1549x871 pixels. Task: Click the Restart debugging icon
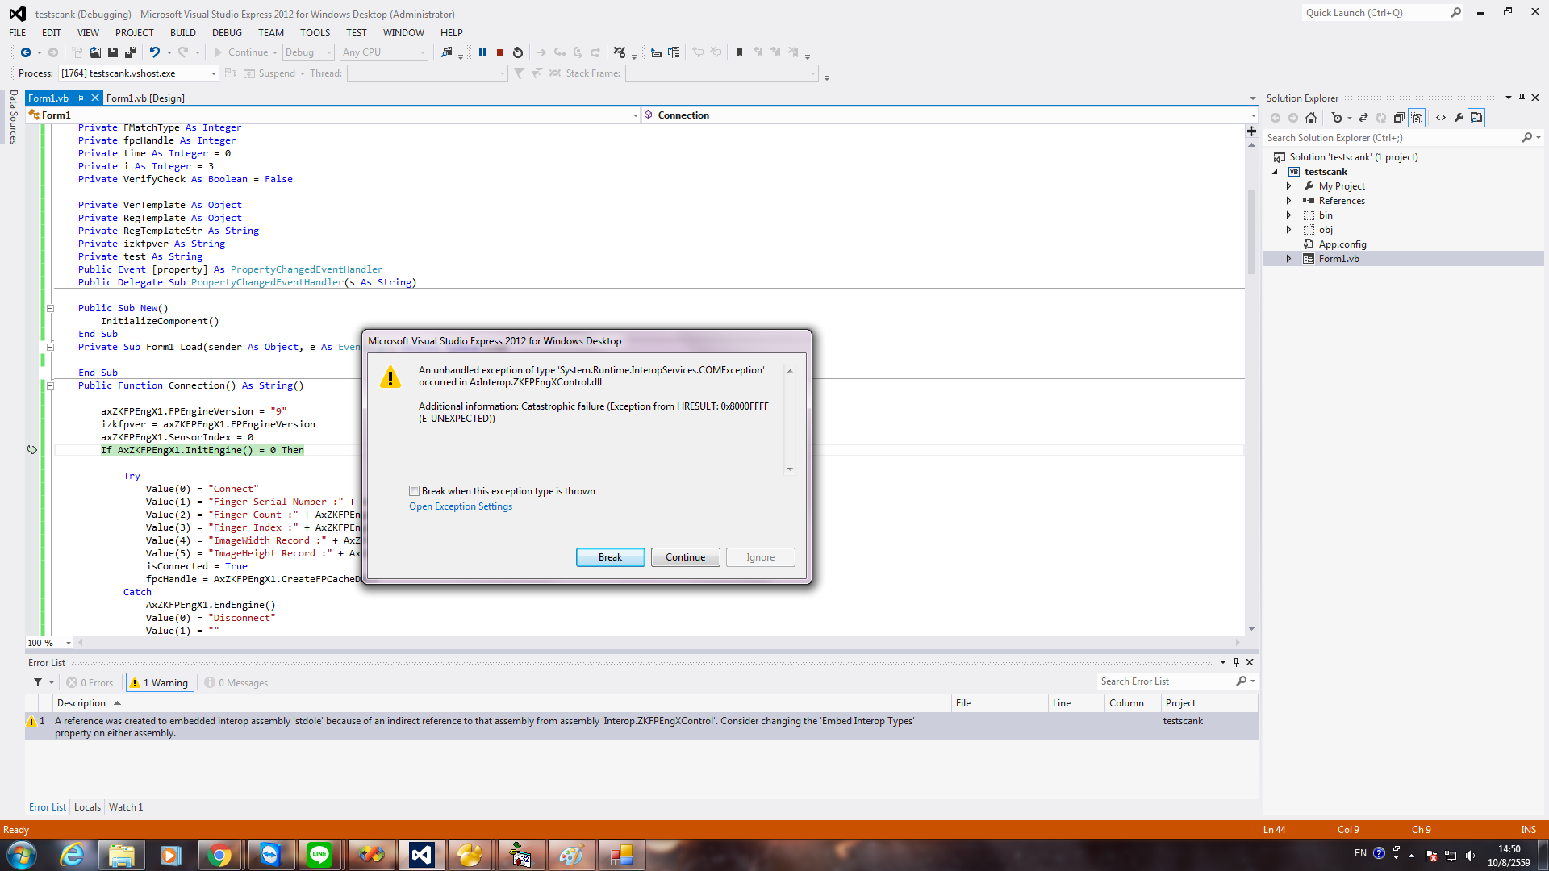pos(518,52)
